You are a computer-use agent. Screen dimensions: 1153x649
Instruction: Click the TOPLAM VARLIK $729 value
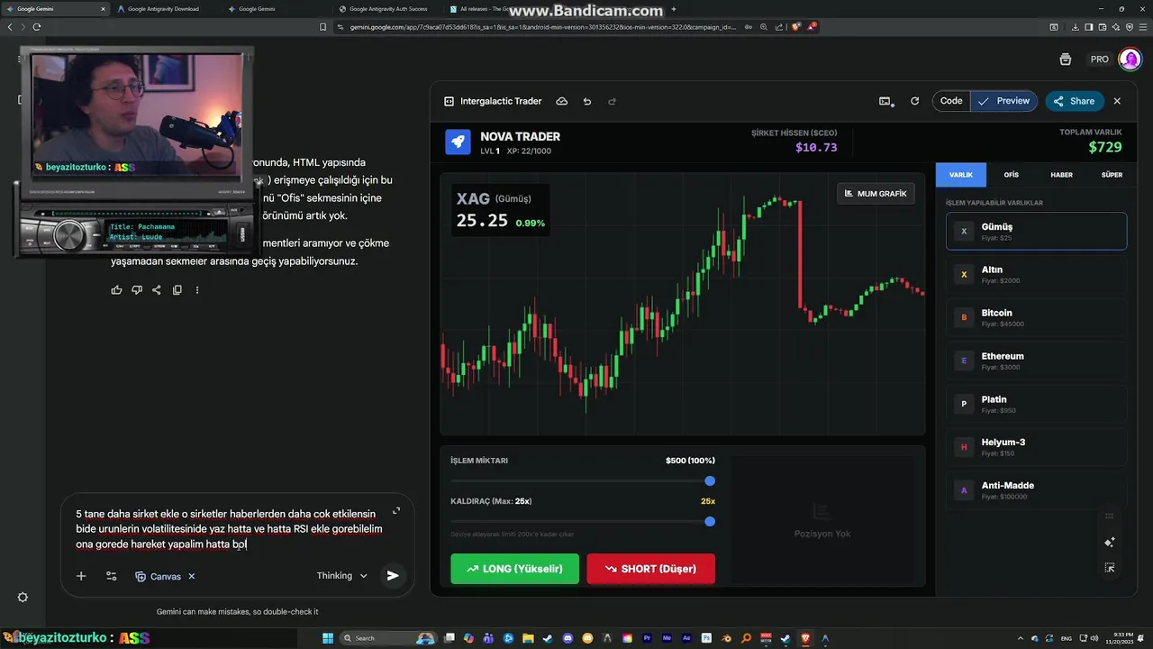point(1105,147)
